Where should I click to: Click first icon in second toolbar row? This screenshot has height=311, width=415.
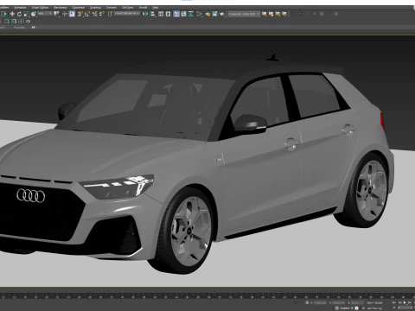(7, 22)
